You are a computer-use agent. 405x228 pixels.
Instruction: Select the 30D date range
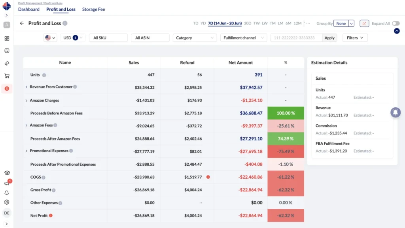tap(247, 23)
